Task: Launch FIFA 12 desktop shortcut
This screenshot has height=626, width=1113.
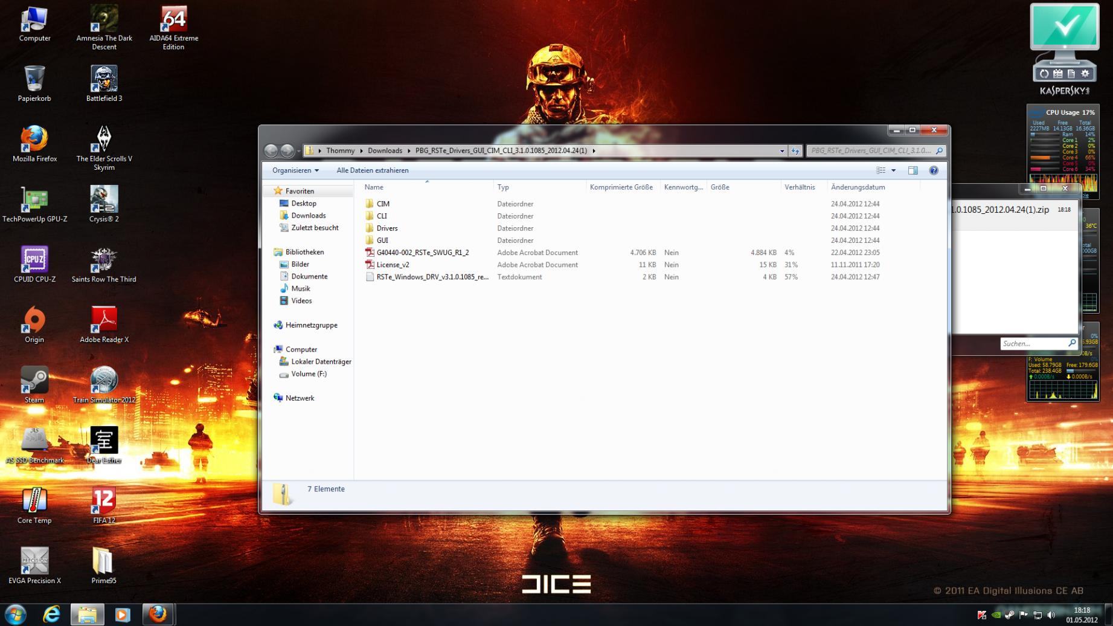Action: [104, 506]
